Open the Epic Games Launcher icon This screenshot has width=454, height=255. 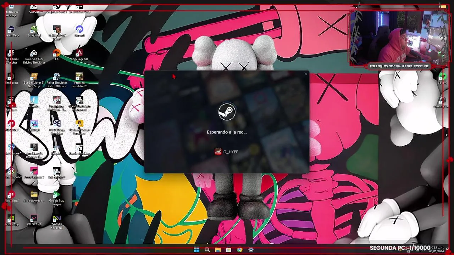(x=12, y=57)
